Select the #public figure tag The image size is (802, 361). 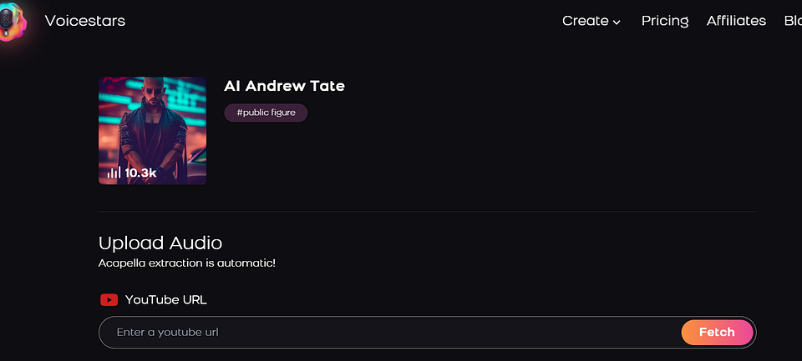[266, 113]
